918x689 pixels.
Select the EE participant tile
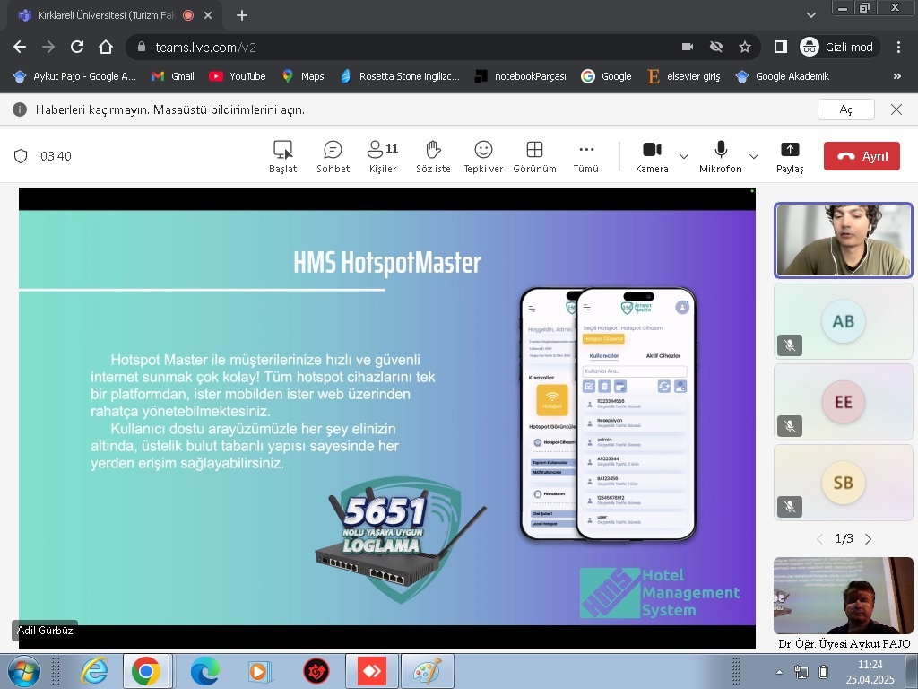click(x=843, y=402)
